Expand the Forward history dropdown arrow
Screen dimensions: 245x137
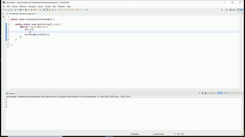(x=83, y=10)
